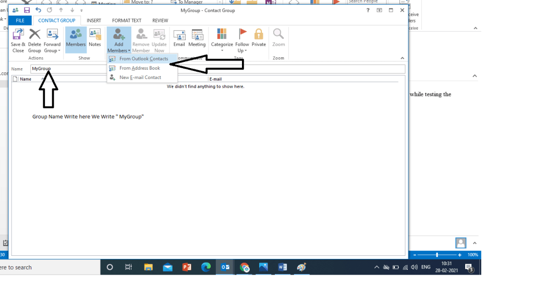Open the FILE tab
Screen dimensions: 534x299
point(20,21)
